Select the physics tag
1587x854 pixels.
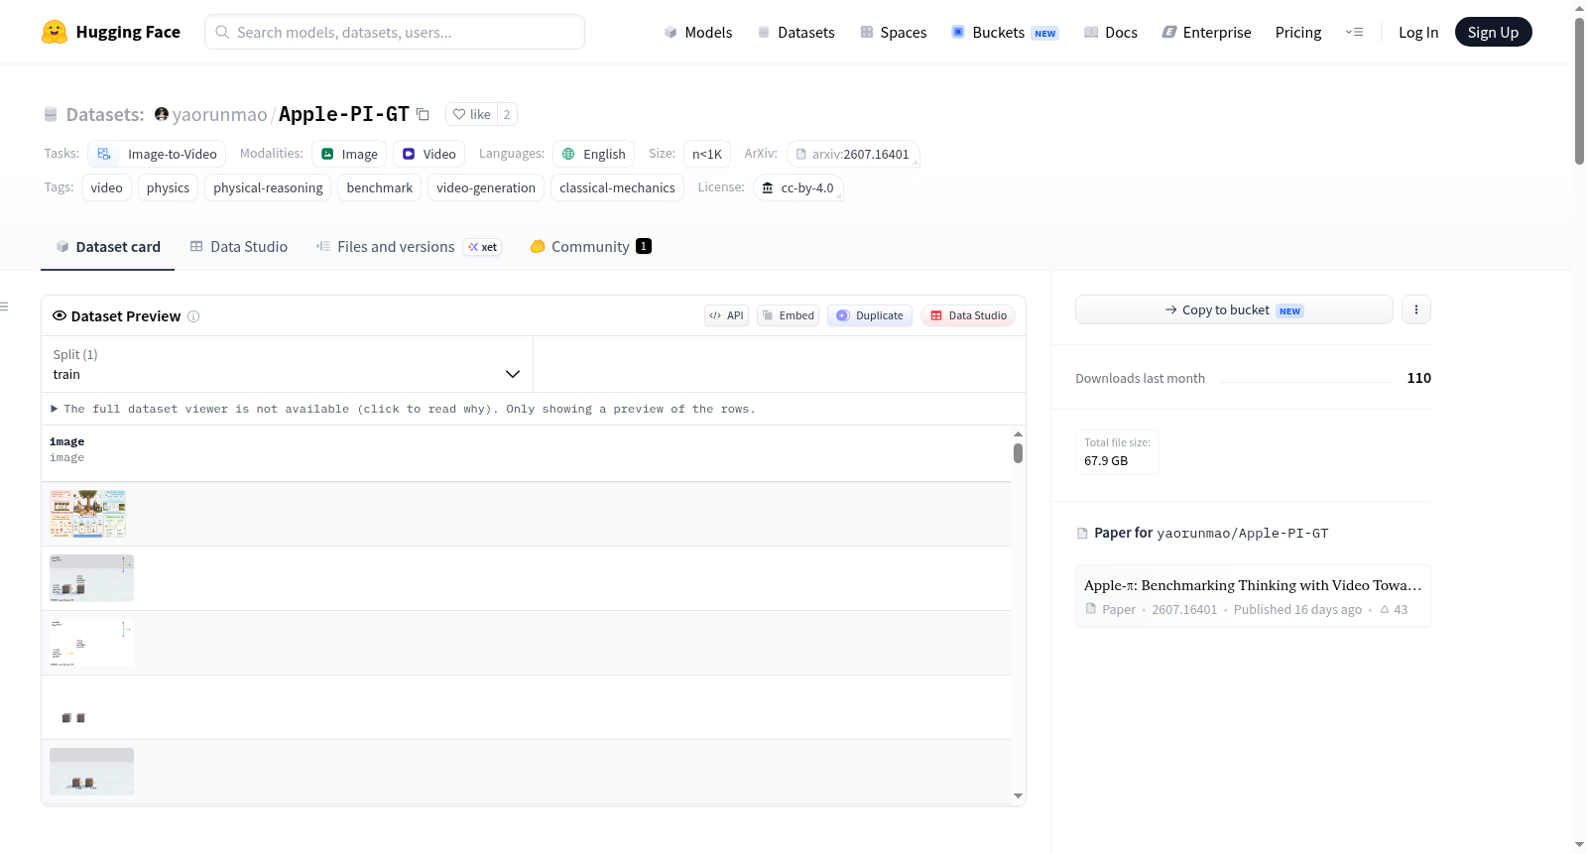(169, 187)
